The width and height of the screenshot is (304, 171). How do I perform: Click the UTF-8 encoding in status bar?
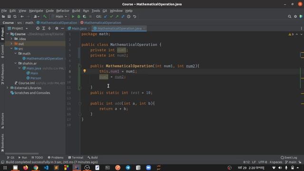pyautogui.click(x=263, y=162)
